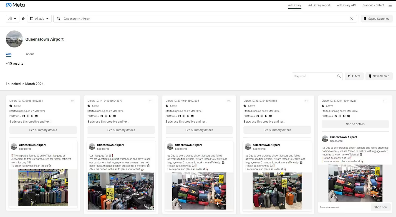Viewport: 396px width, 217px height.
Task: Click the ~15 results text
Action: [14, 64]
